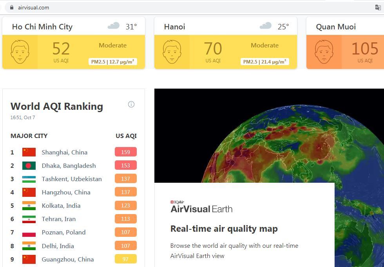The image size is (384, 267).
Task: Click the translate page icon in address bar
Action: 378,7
